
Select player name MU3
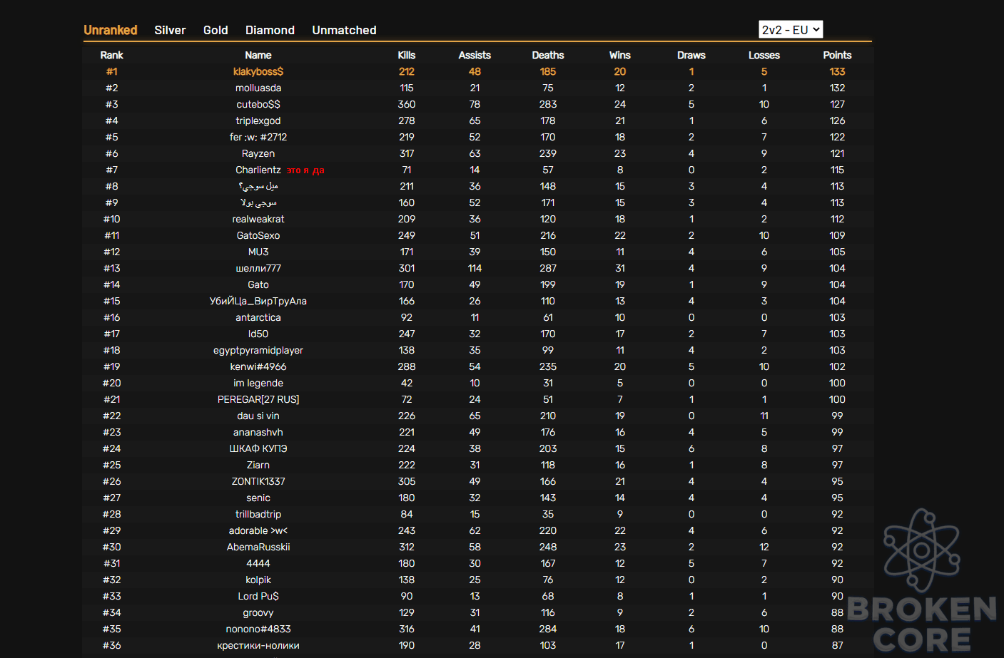click(x=258, y=252)
